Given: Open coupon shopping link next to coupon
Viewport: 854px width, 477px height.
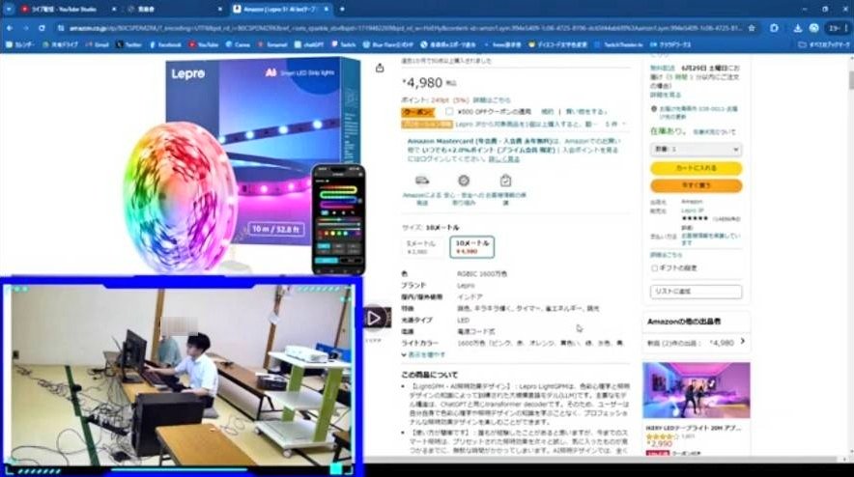Looking at the screenshot, I should point(585,112).
